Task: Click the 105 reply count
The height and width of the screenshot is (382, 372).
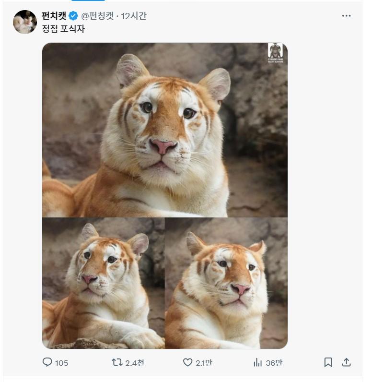Action: 62,363
